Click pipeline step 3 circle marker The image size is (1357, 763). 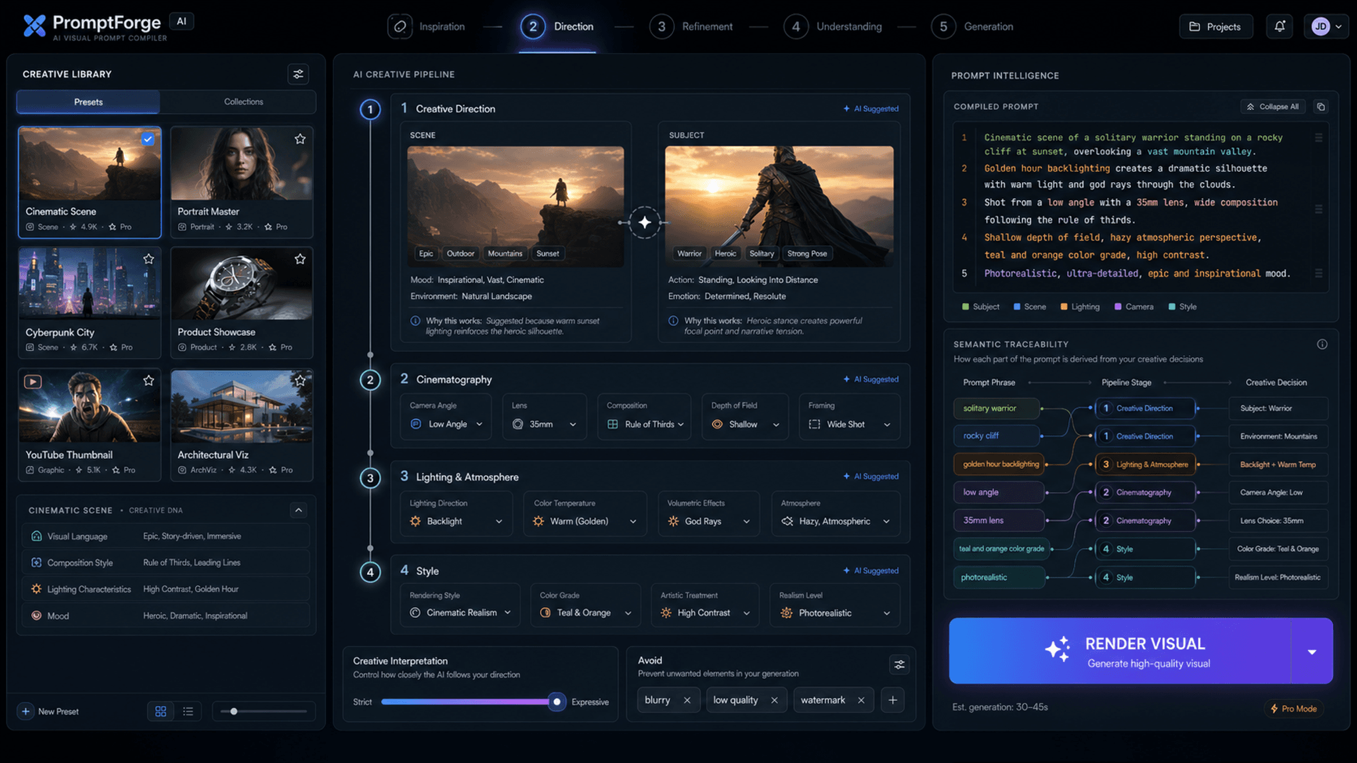tap(370, 478)
